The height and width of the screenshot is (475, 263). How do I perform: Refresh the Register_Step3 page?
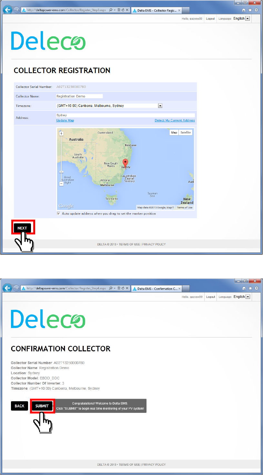pyautogui.click(x=123, y=10)
